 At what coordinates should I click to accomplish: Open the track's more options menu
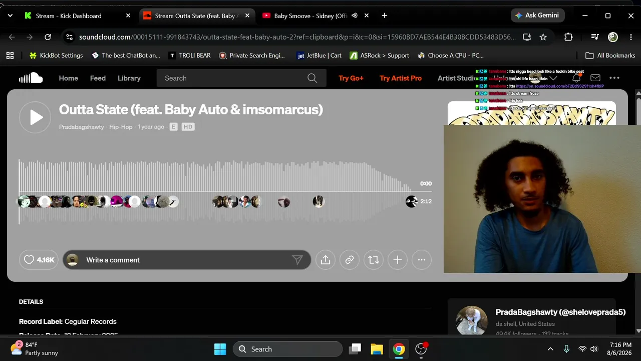[x=422, y=260]
